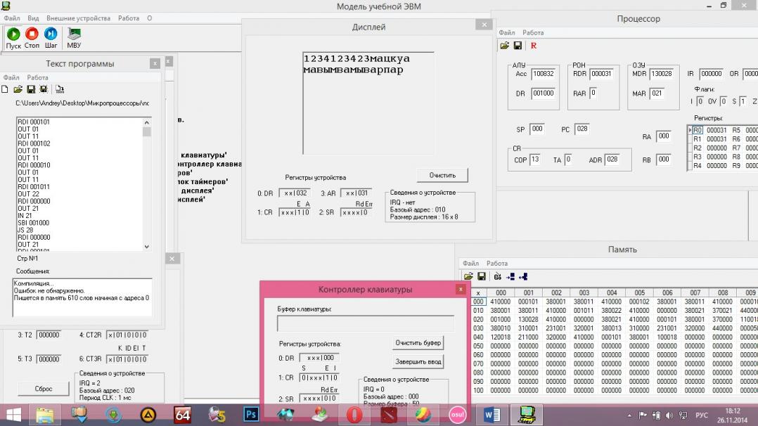Open main window Работа menu

(129, 18)
